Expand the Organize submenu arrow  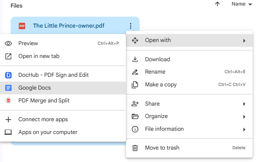[x=244, y=117]
